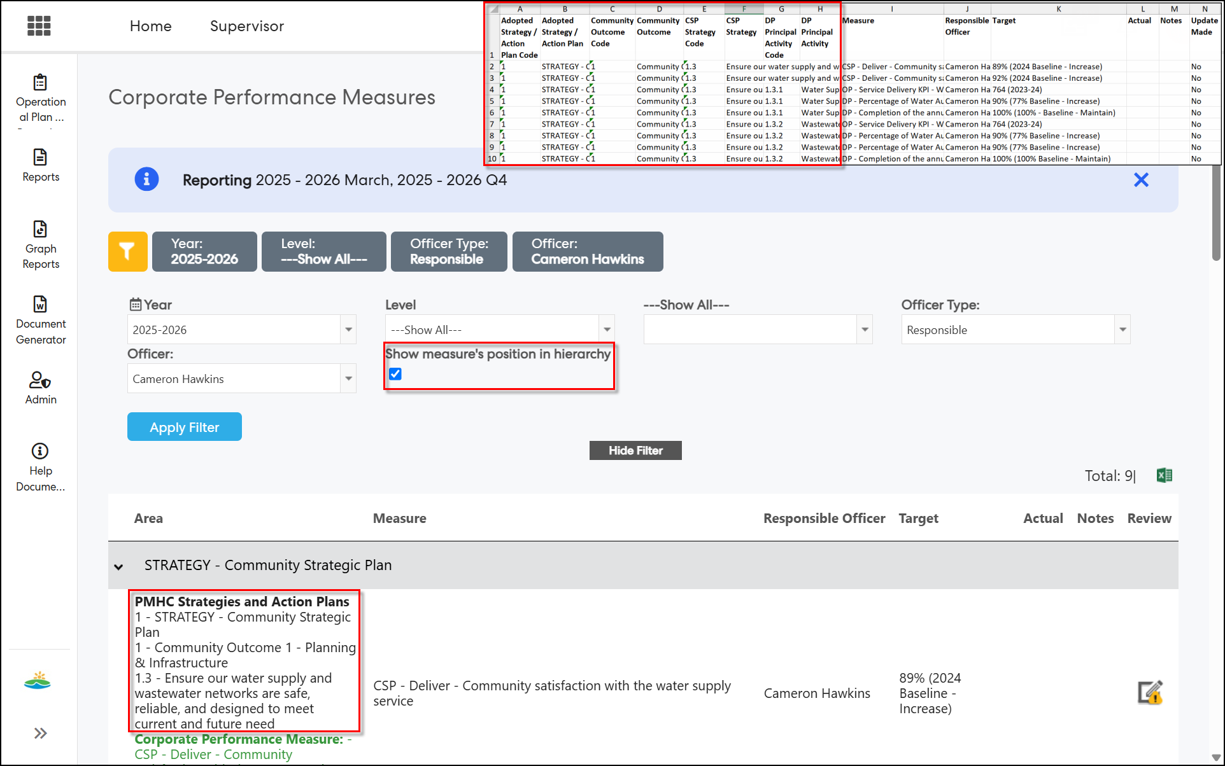Image resolution: width=1225 pixels, height=766 pixels.
Task: Open the Officer Type dropdown
Action: [1016, 330]
